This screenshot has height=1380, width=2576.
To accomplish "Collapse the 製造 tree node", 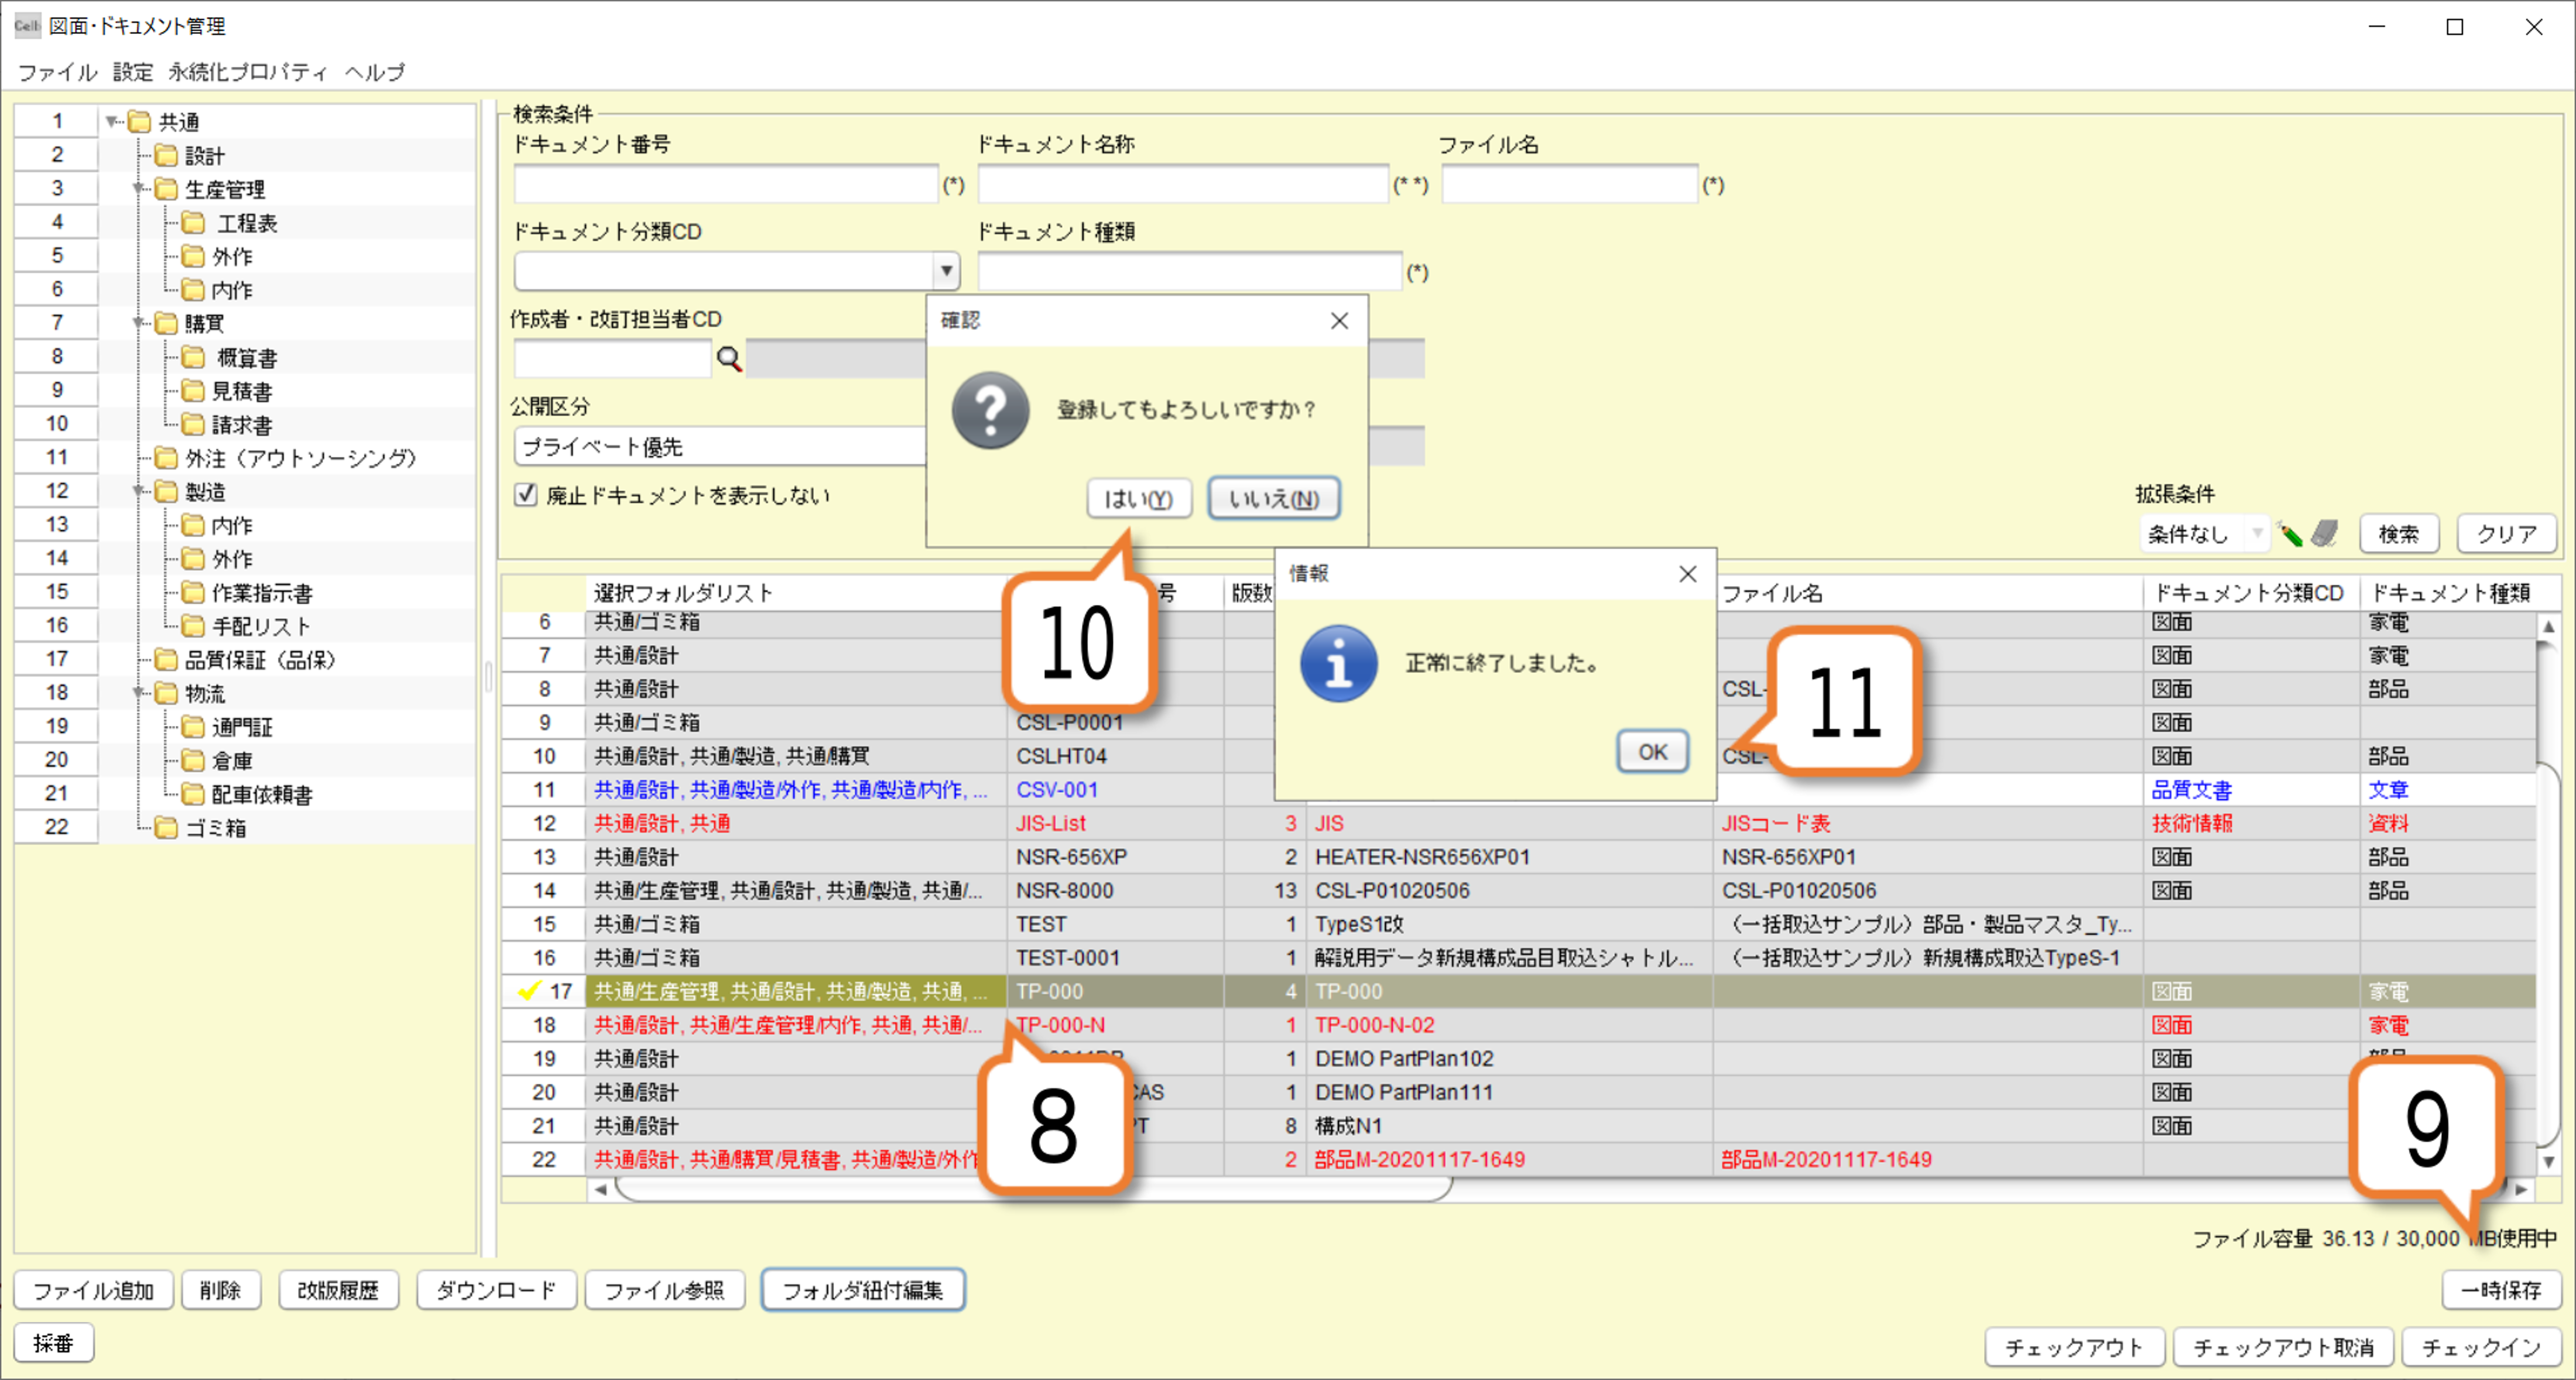I will [x=140, y=492].
